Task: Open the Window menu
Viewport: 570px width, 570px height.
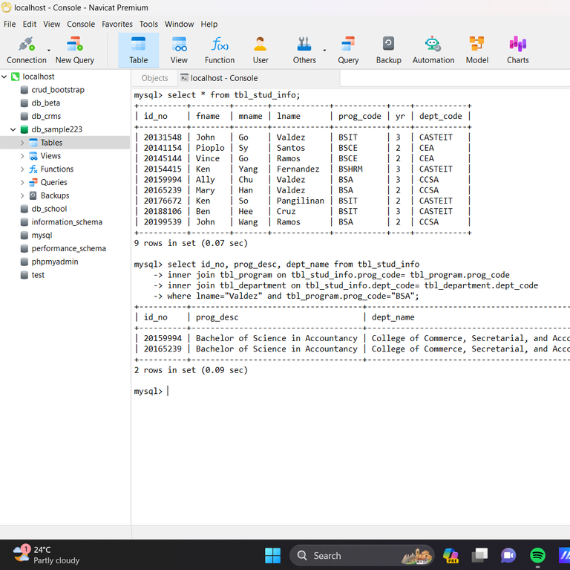Action: tap(179, 24)
